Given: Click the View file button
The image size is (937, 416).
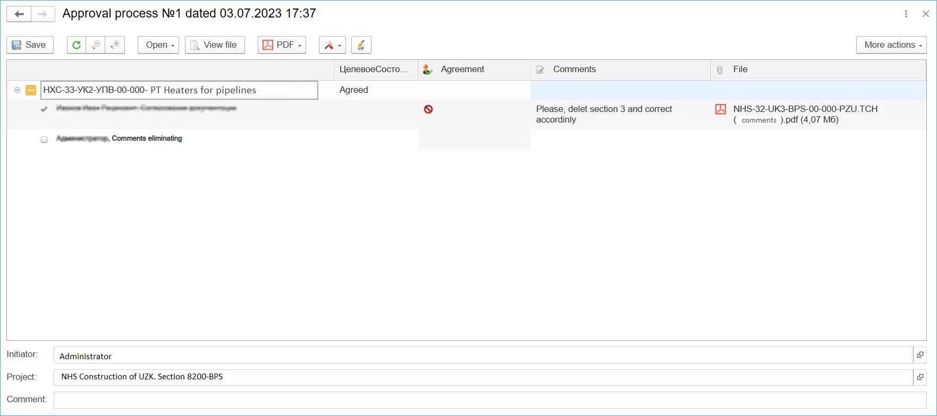Looking at the screenshot, I should point(215,45).
